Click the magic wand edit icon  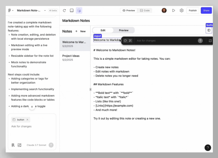point(130,41)
